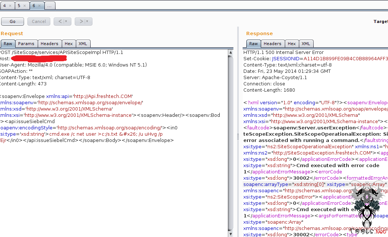Image resolution: width=388 pixels, height=237 pixels.
Task: Click the 'cmd.exe /c net user' payload text
Action: (x=73, y=134)
